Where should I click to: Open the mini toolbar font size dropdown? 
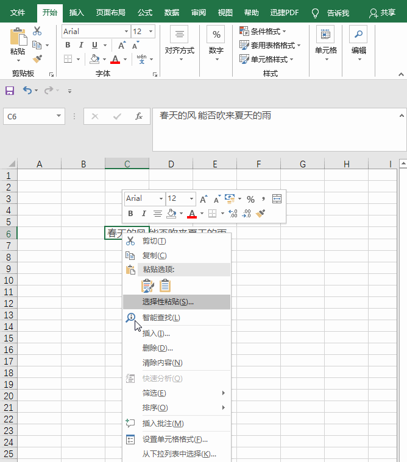coord(191,199)
